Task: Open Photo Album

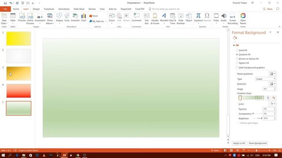Action: click(x=50, y=18)
